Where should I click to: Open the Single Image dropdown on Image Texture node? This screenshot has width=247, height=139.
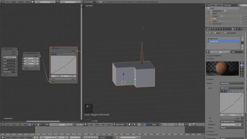point(9,72)
